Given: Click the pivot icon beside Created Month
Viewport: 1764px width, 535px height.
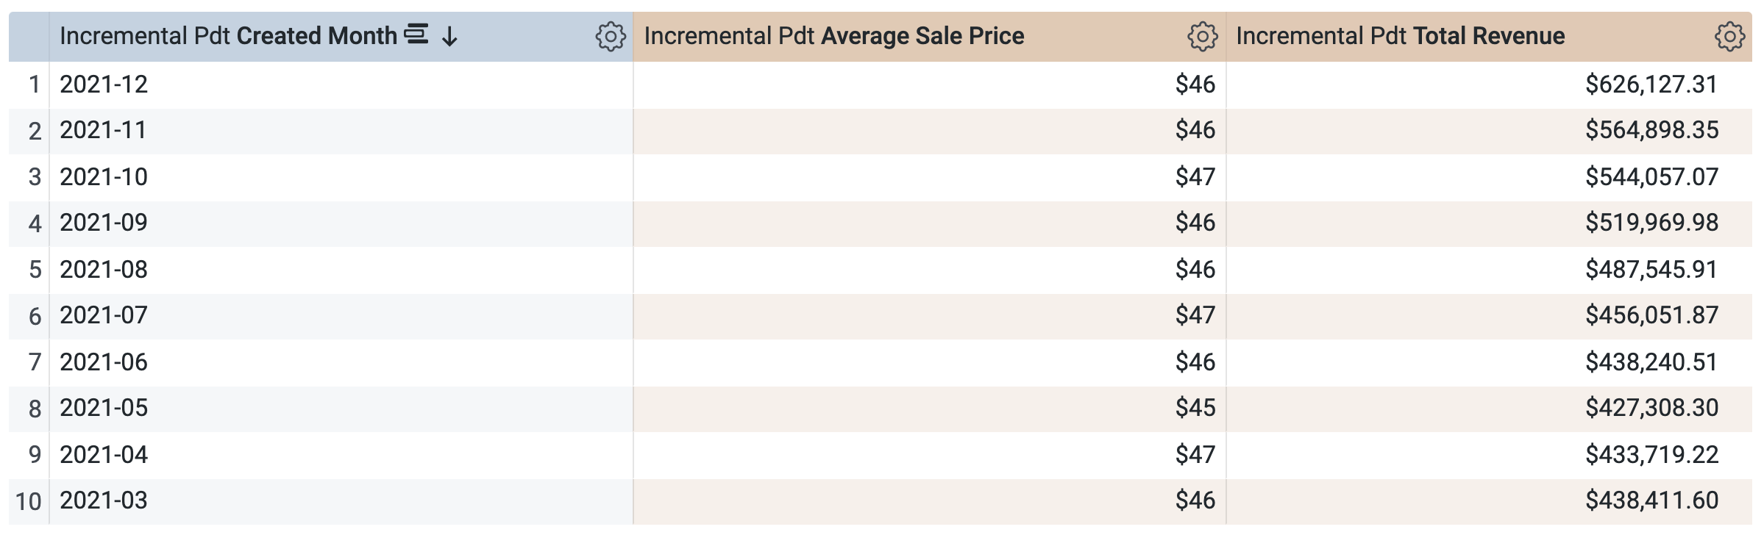Looking at the screenshot, I should 416,35.
